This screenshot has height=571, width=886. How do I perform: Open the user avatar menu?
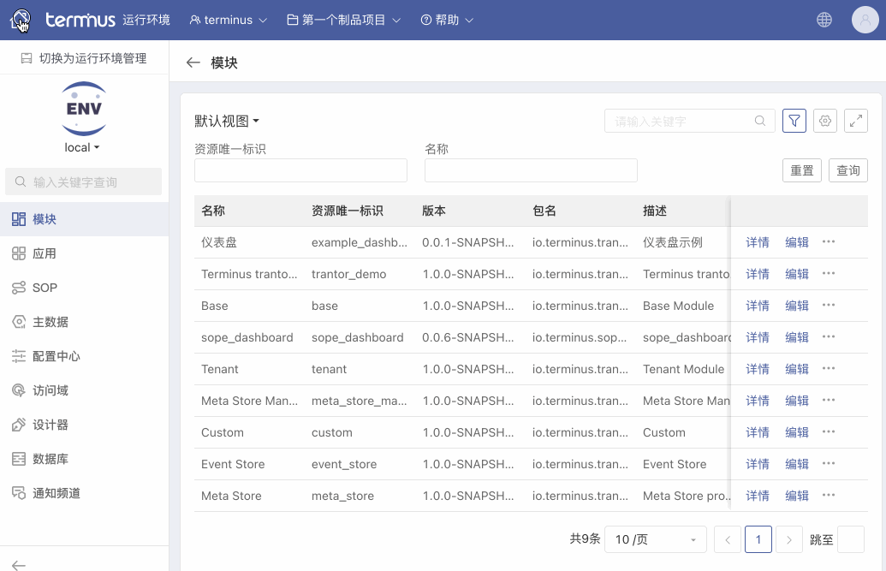coord(865,20)
